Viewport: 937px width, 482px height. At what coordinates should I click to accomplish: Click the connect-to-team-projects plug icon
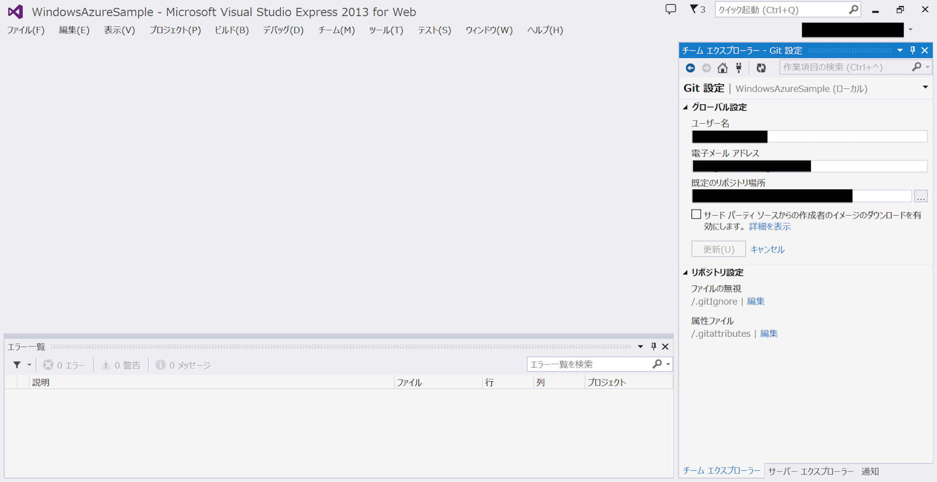[x=739, y=68]
